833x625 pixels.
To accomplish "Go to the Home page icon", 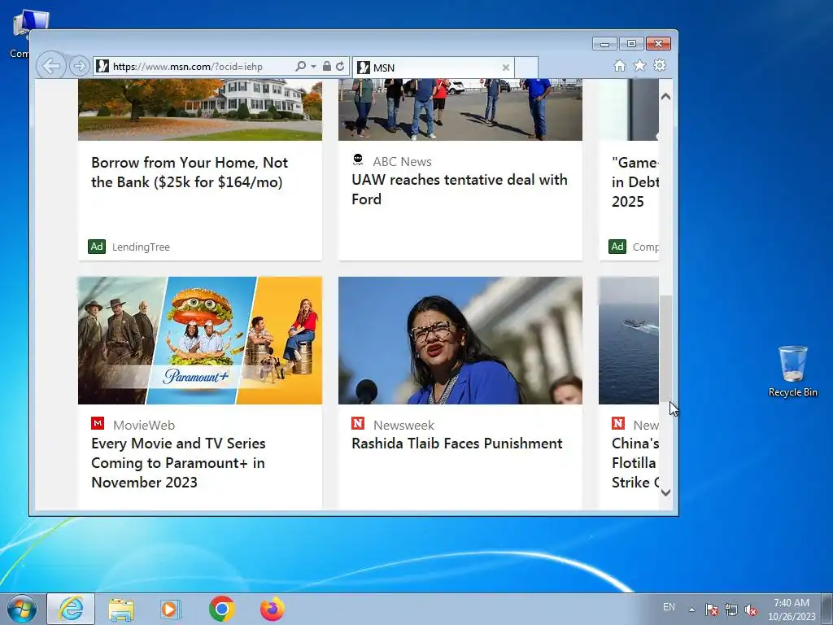I will click(x=619, y=65).
